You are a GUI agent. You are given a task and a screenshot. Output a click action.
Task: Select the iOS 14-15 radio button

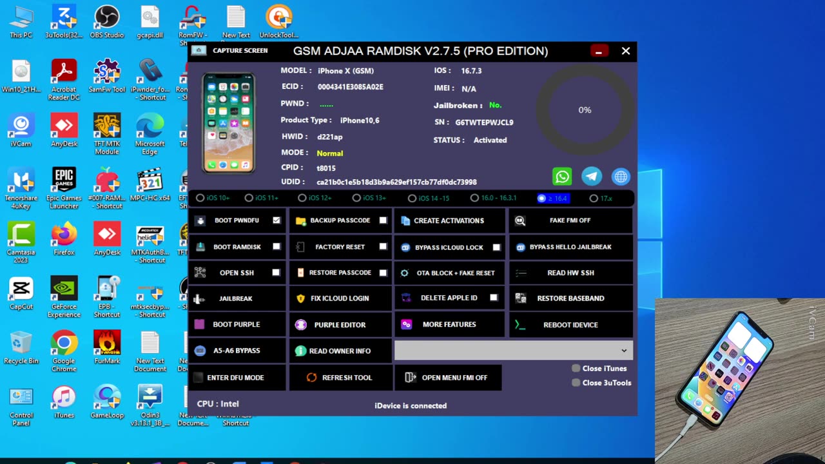[412, 198]
